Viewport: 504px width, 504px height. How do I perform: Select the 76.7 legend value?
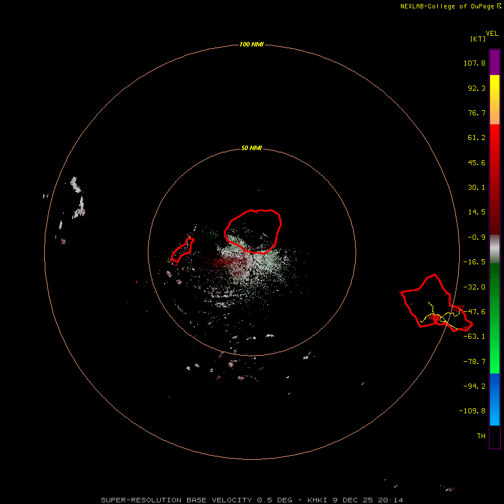(477, 113)
